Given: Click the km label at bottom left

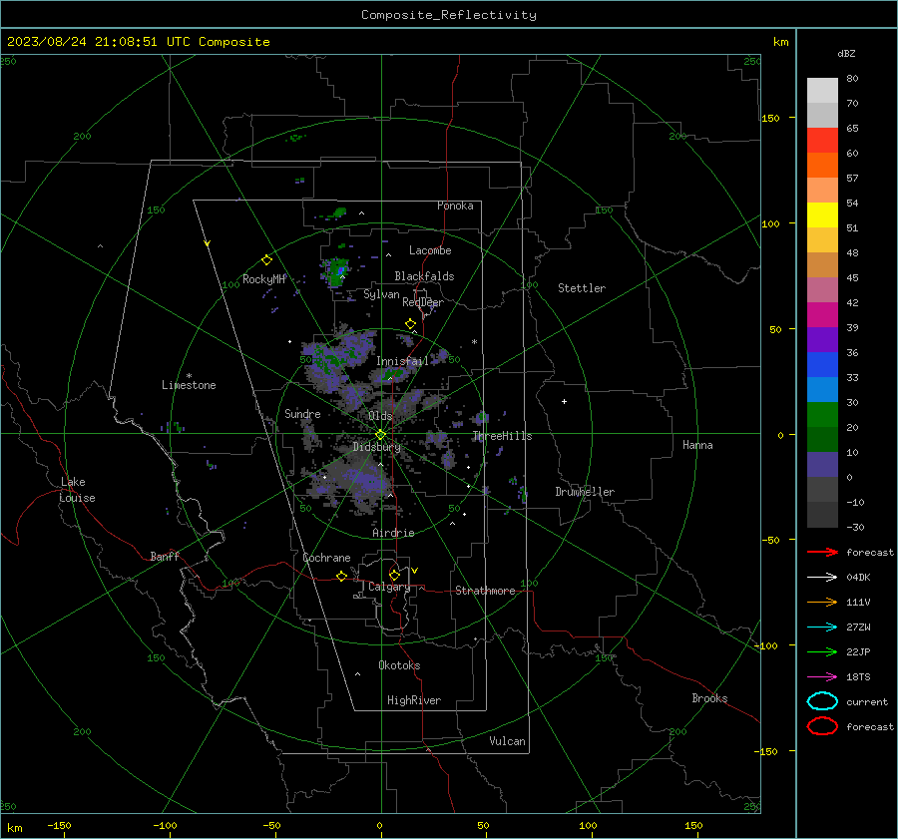Looking at the screenshot, I should click(x=14, y=828).
